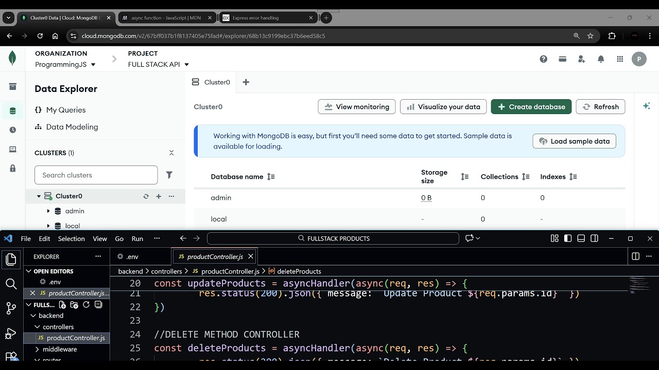Bookmark this page with the star icon
Screen dimensions: 659x370
[x=591, y=36]
